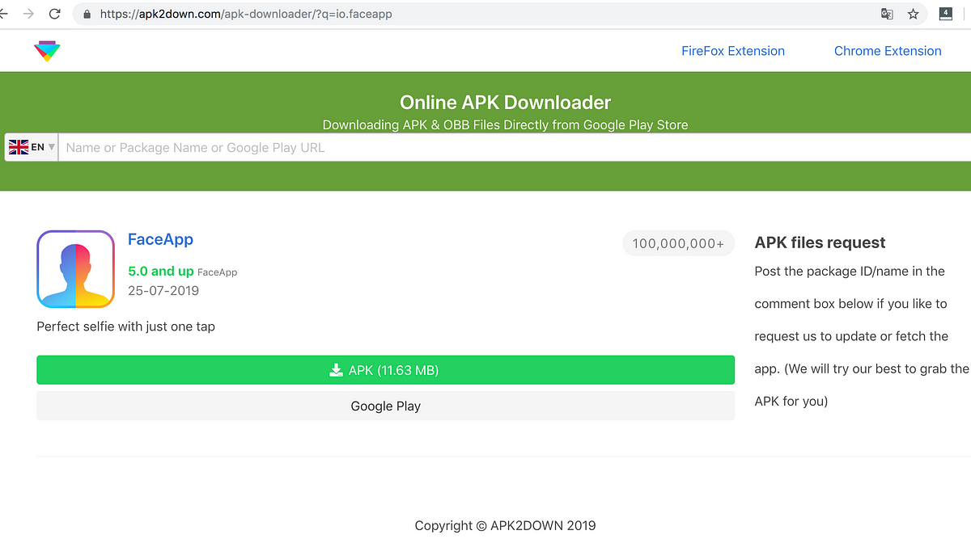
Task: Bookmark this page with star icon
Action: coord(913,14)
